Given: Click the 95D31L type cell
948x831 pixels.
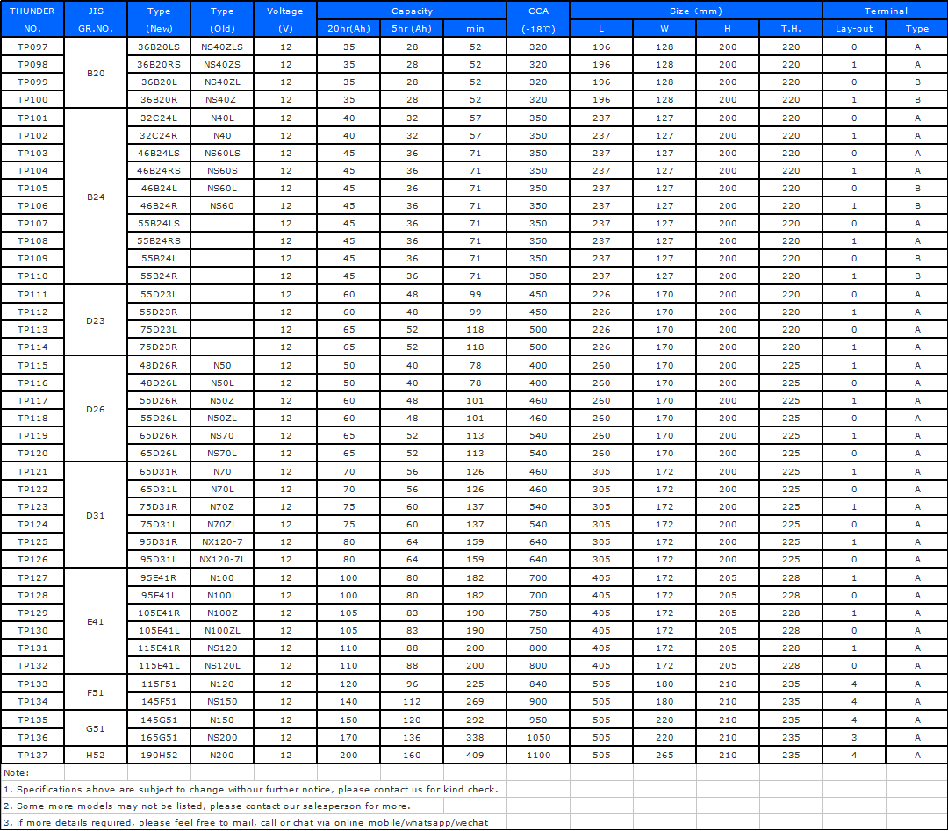Looking at the screenshot, I should [159, 560].
